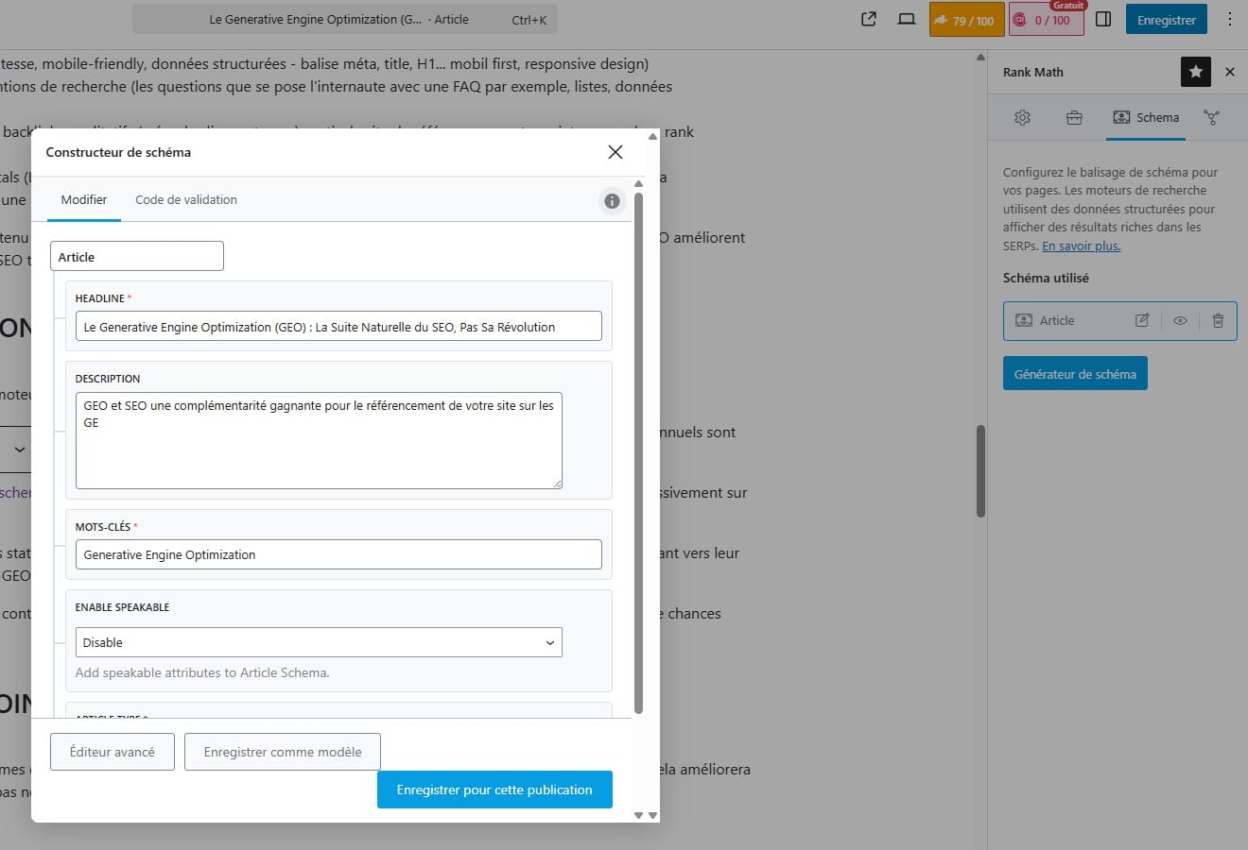Viewport: 1248px width, 850px height.
Task: Expand the Enable Speakable dropdown
Action: click(318, 642)
